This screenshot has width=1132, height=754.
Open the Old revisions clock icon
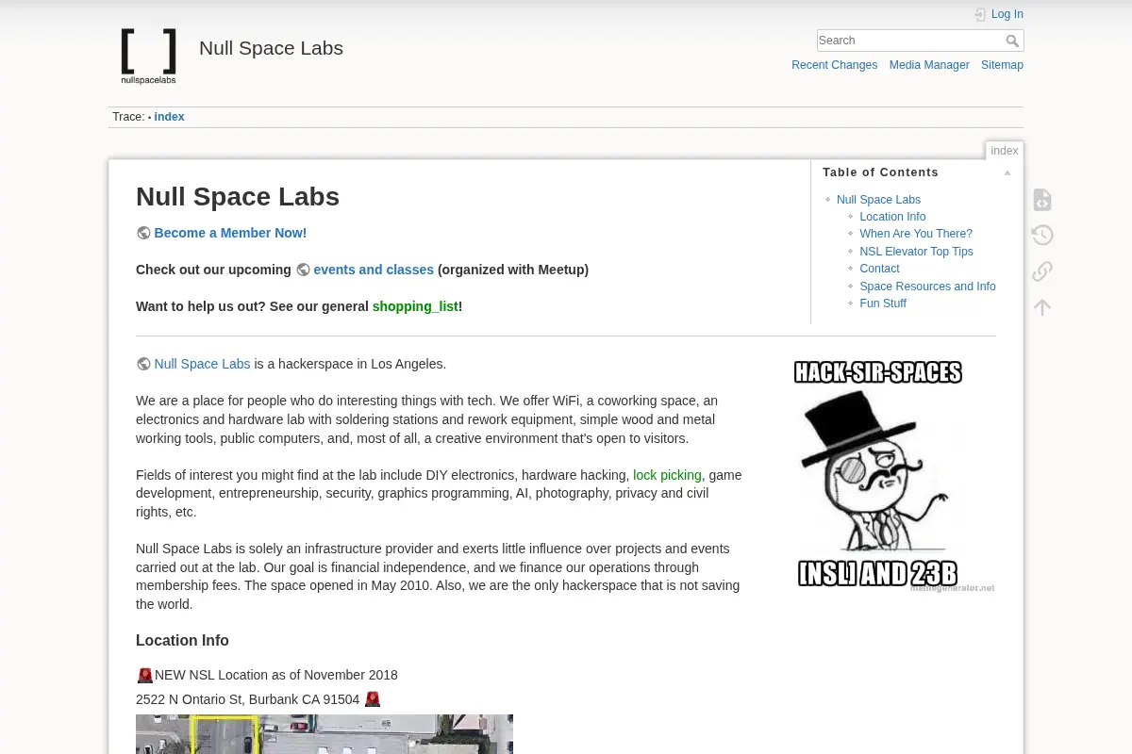tap(1041, 236)
